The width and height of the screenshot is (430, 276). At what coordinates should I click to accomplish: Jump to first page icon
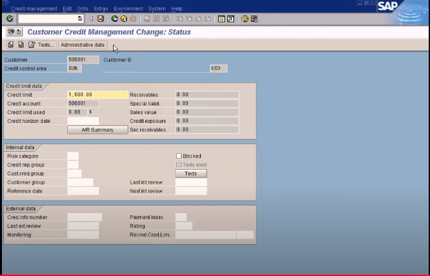[180, 19]
